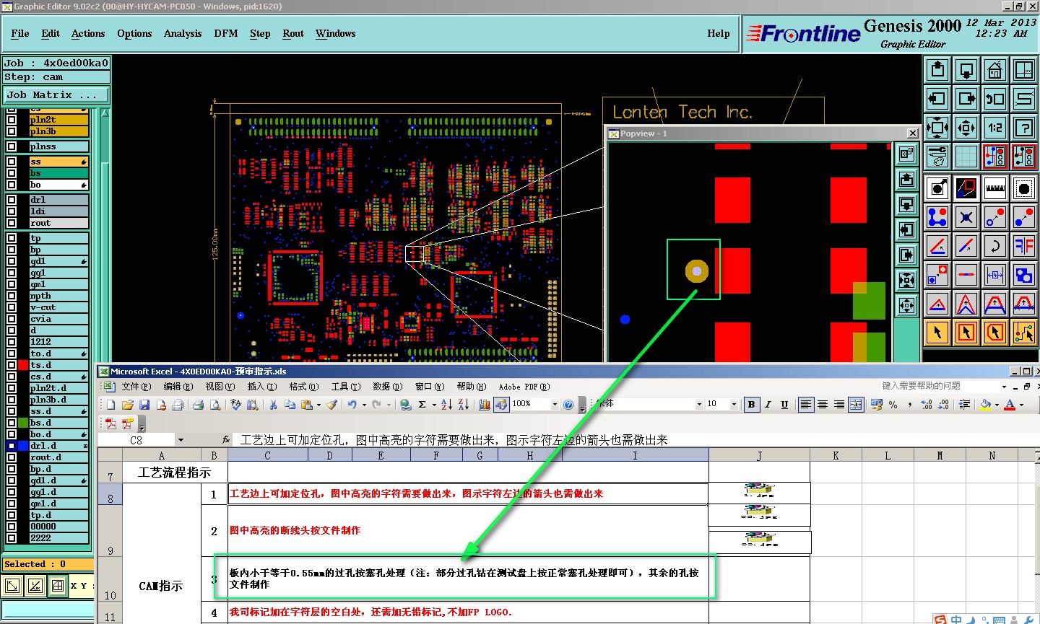Open the Undo history dropdown arrow
This screenshot has height=624, width=1040.
point(364,405)
